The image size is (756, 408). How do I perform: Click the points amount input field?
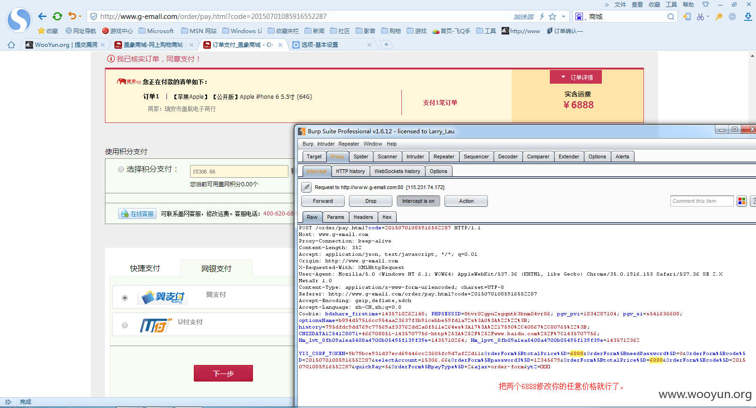click(x=239, y=172)
